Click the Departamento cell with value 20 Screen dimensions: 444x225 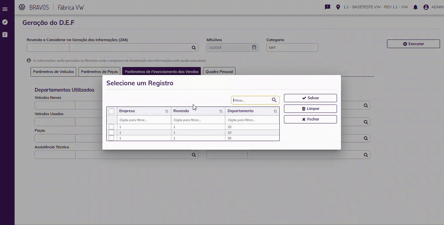(x=252, y=127)
